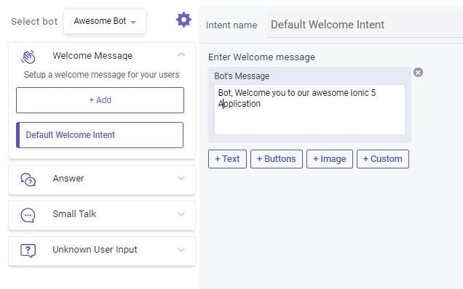The image size is (463, 289).
Task: Expand the Unknown User Input chevron
Action: tap(181, 250)
